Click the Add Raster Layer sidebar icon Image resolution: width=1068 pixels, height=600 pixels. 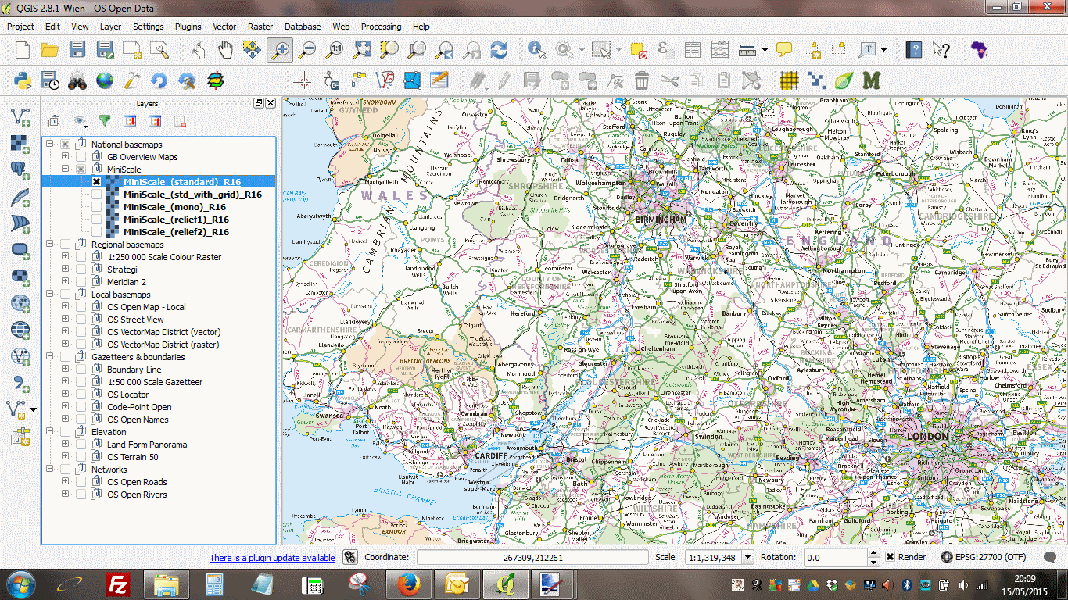point(21,145)
